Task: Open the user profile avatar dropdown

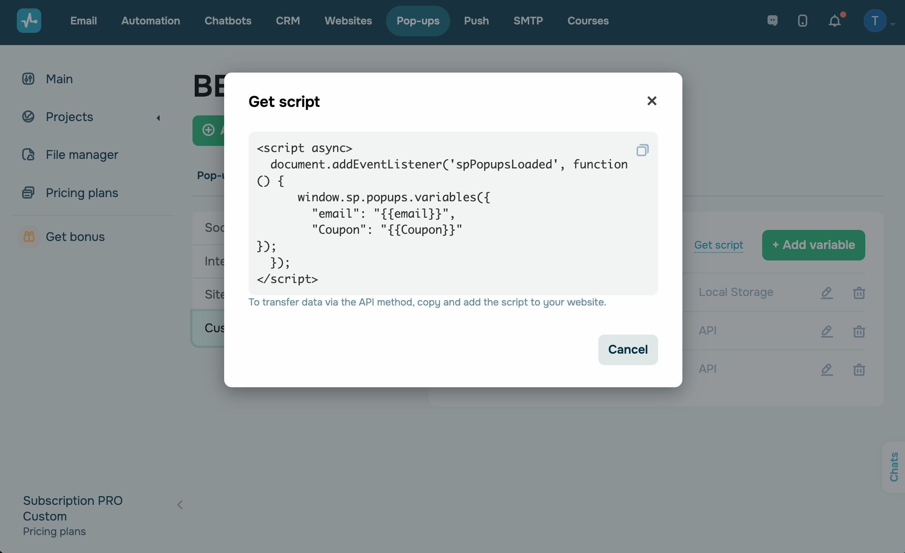Action: [875, 21]
